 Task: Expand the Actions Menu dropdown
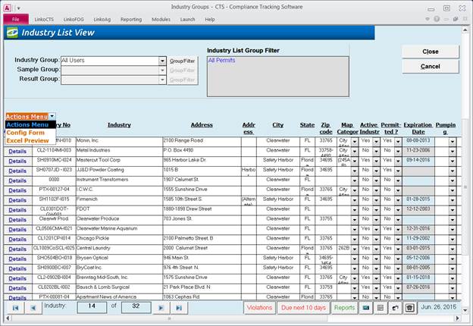52,116
